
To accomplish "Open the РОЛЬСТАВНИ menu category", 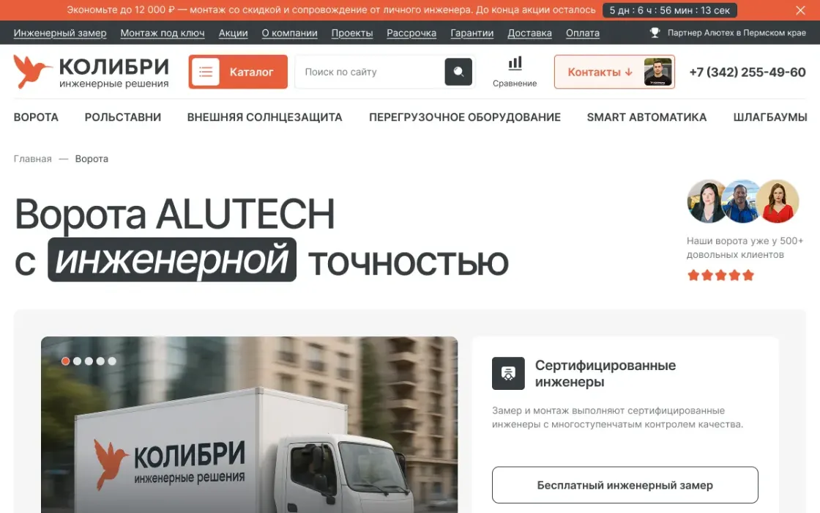I will tap(123, 117).
